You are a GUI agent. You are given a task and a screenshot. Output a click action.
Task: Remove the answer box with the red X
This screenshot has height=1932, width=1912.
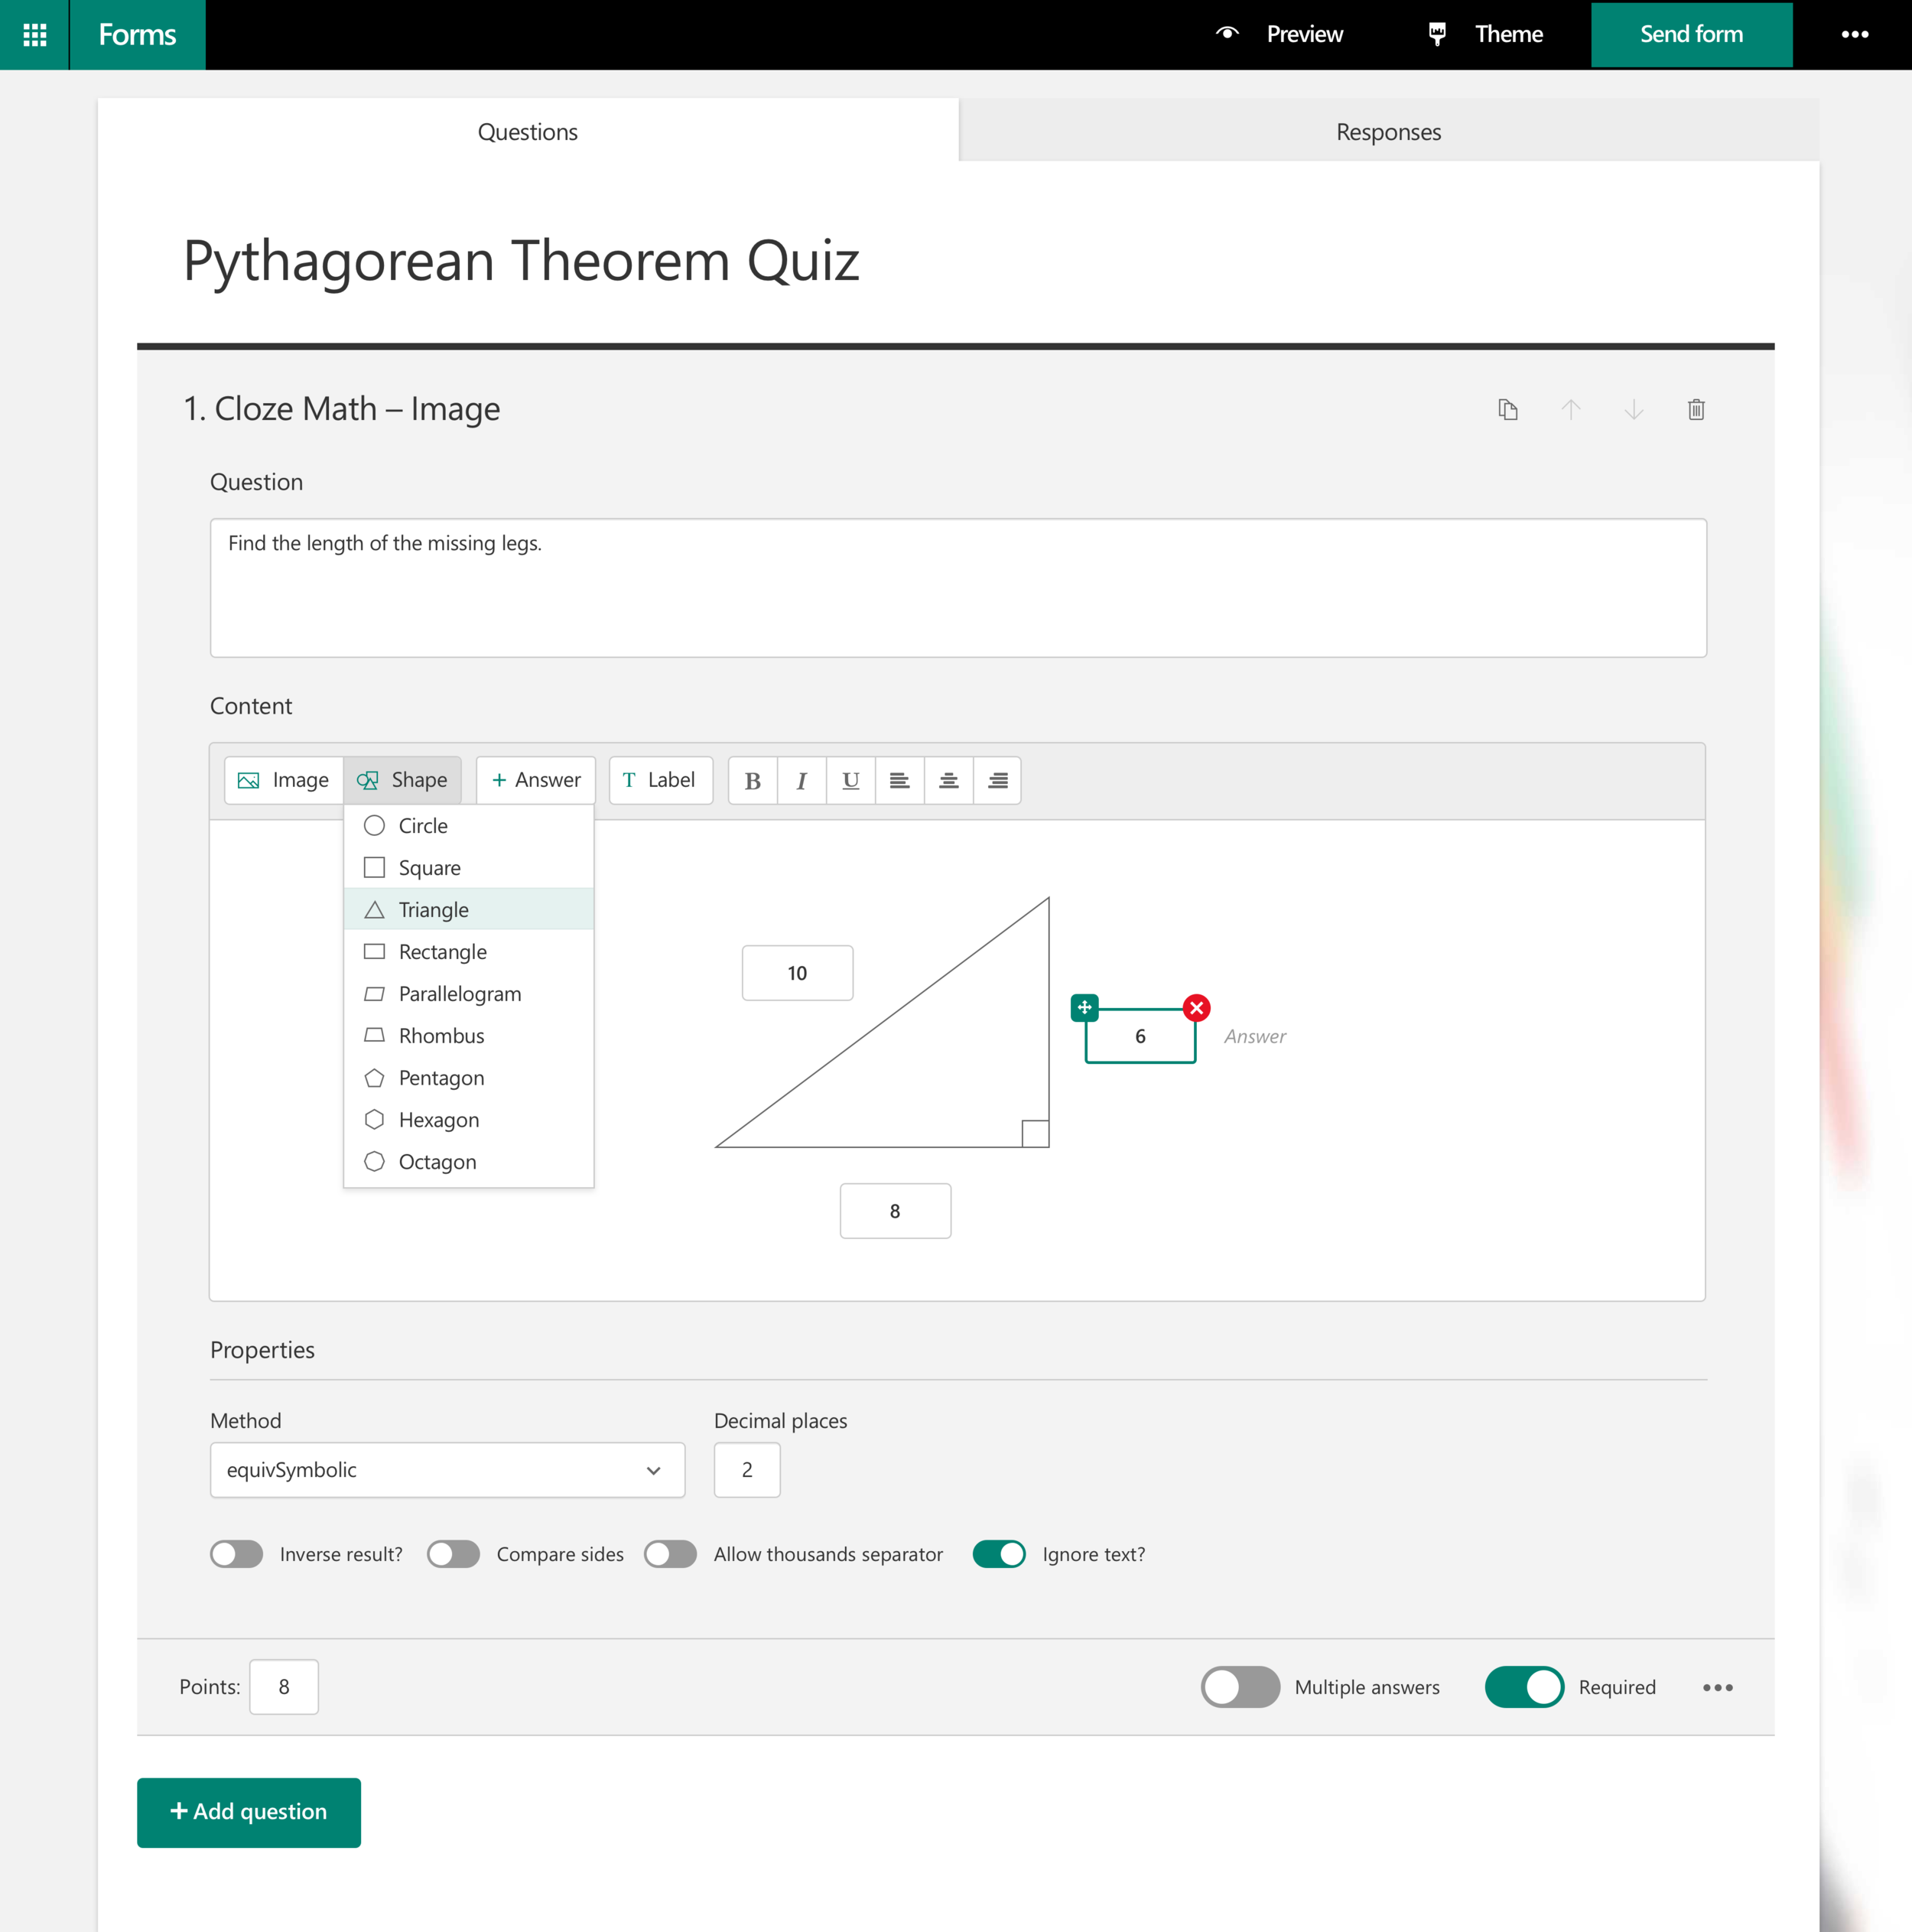[1196, 1008]
